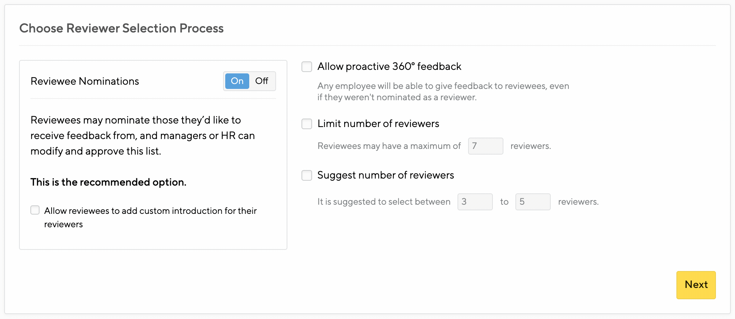Click the maximum reviewers field showing 7
The width and height of the screenshot is (735, 319).
click(x=485, y=146)
